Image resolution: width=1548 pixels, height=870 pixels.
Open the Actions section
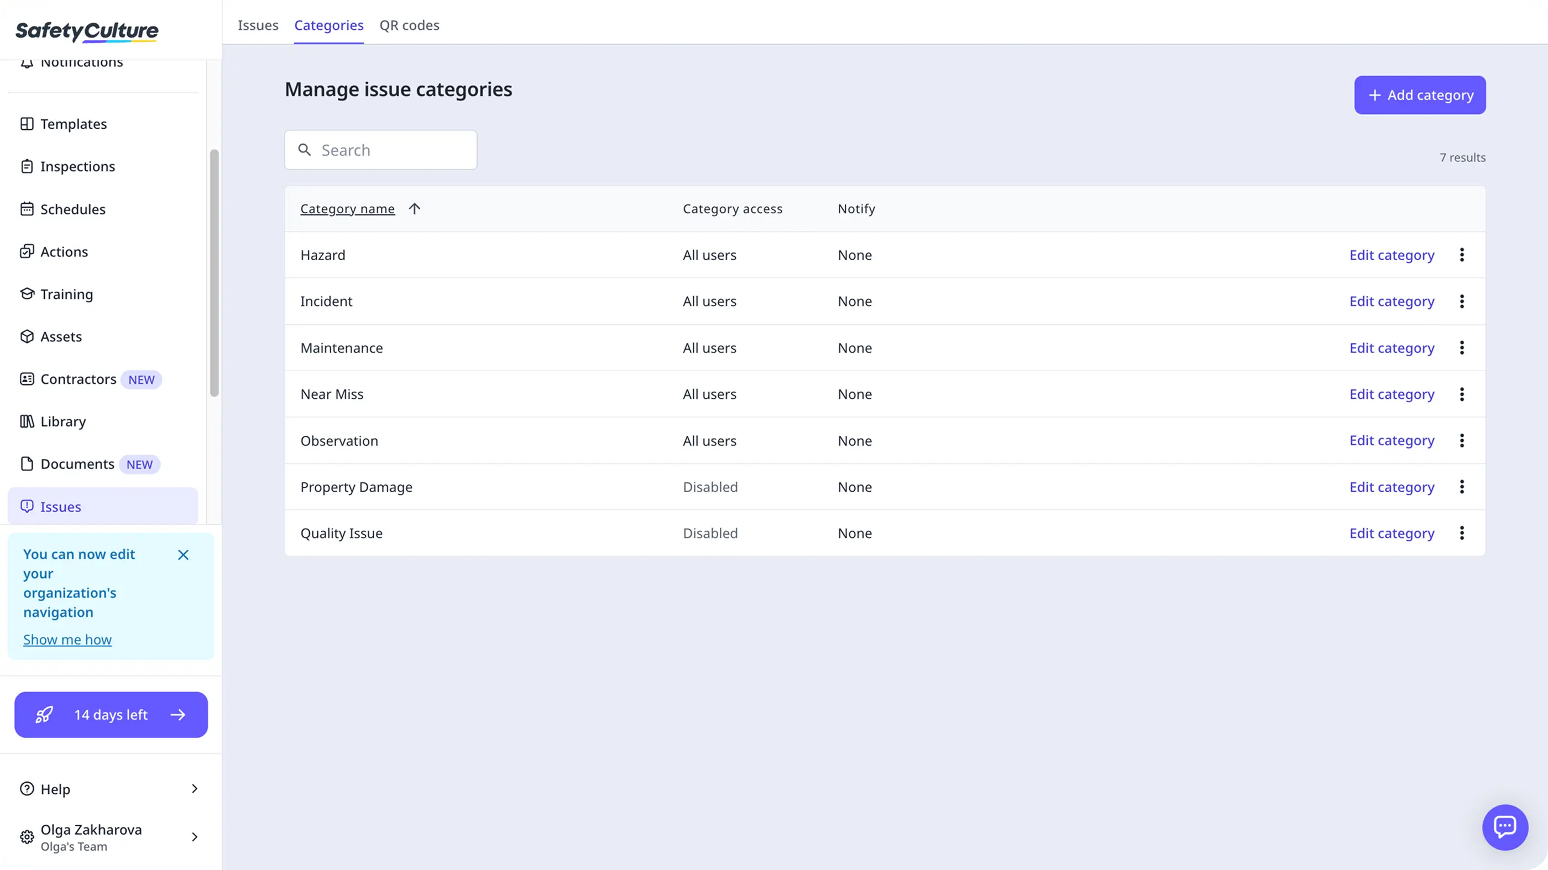point(64,251)
